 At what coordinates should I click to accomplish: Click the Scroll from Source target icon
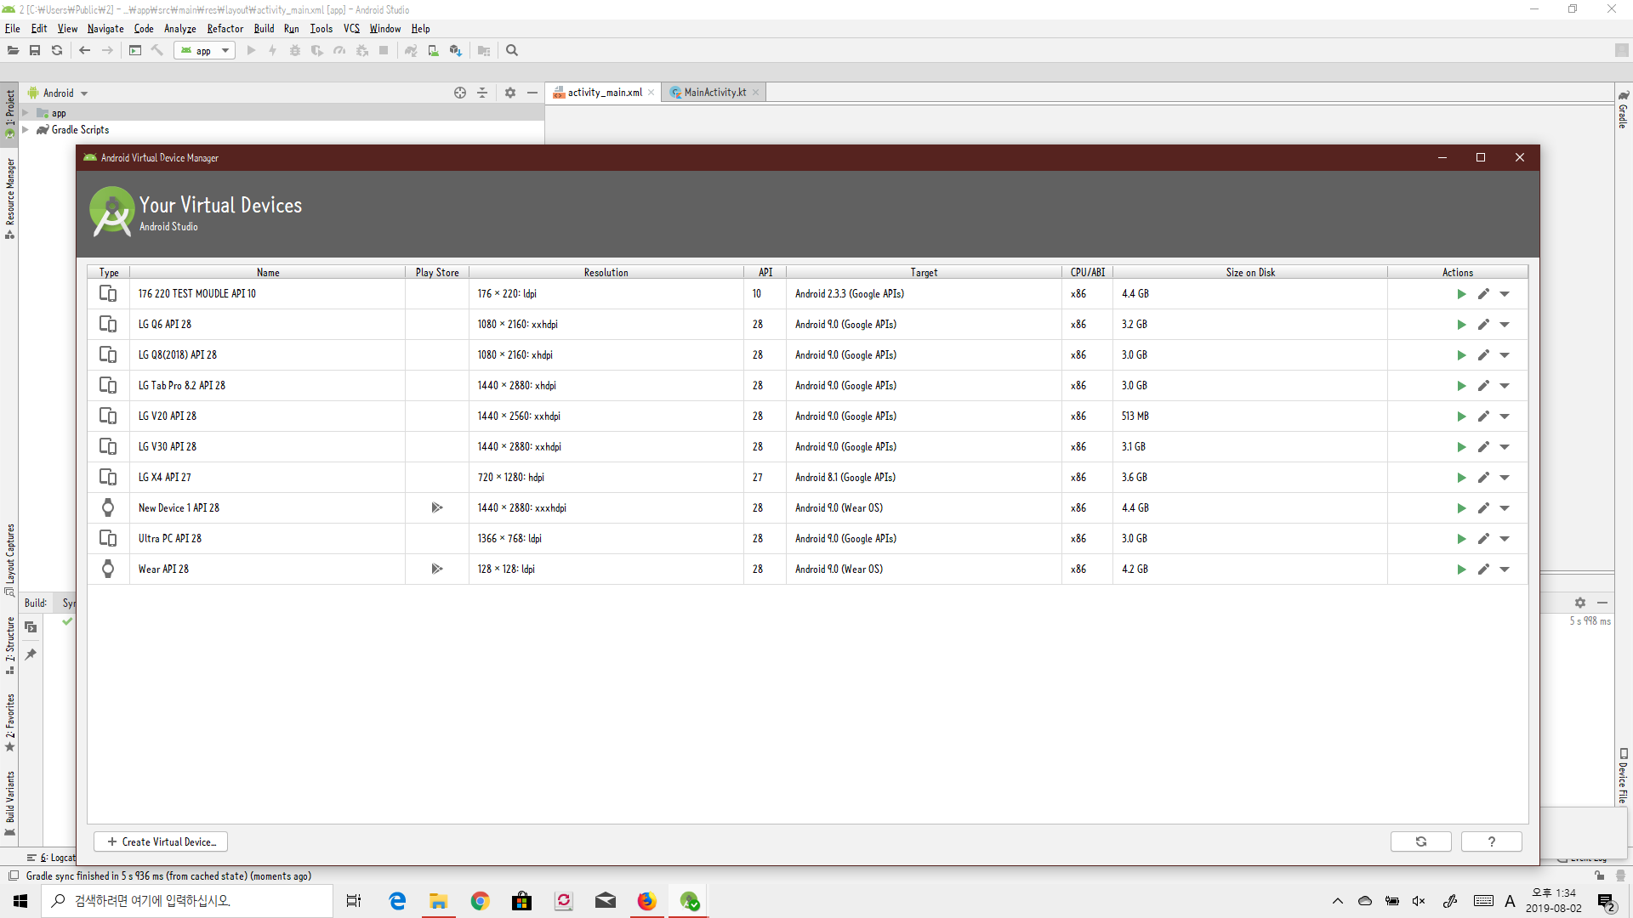click(460, 93)
